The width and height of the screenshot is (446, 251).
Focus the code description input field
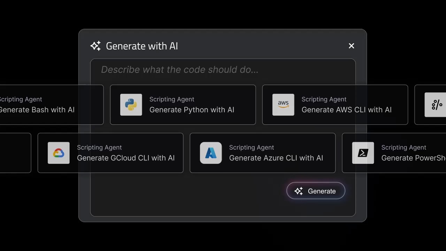coord(223,70)
